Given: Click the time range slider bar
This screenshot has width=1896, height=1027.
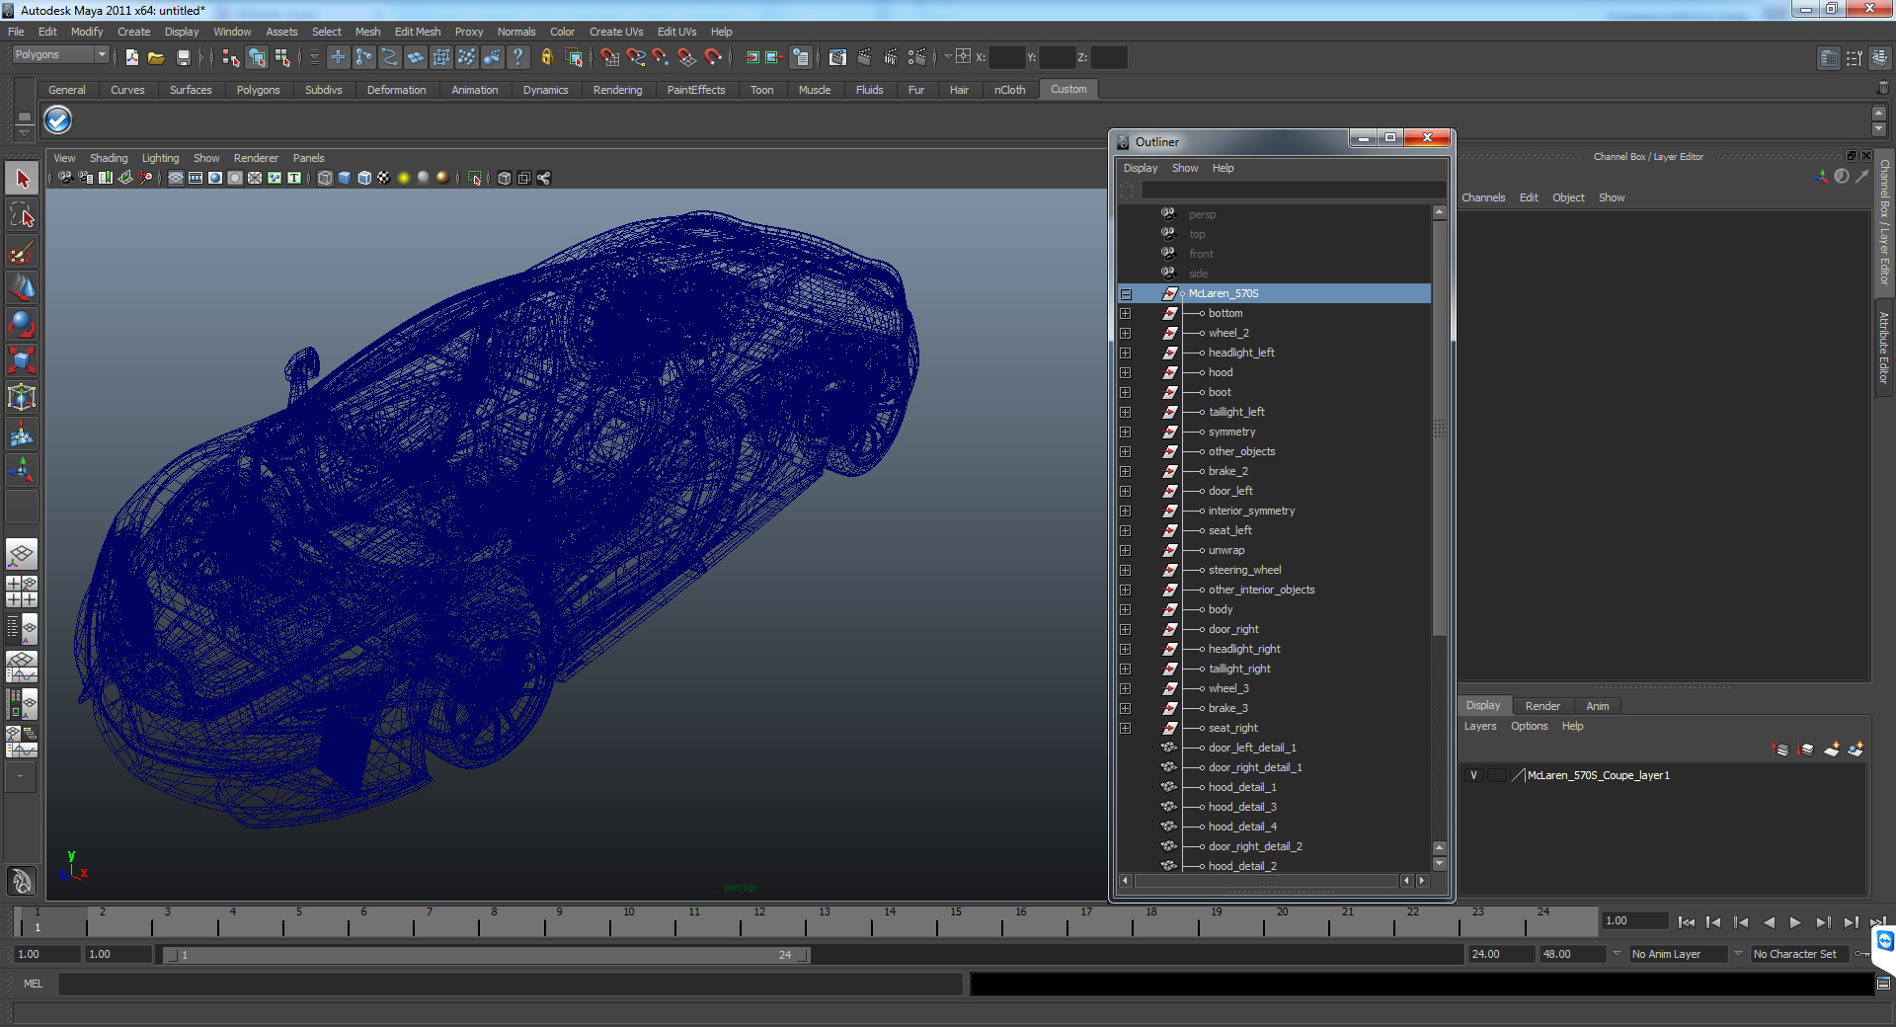Looking at the screenshot, I should [x=486, y=955].
